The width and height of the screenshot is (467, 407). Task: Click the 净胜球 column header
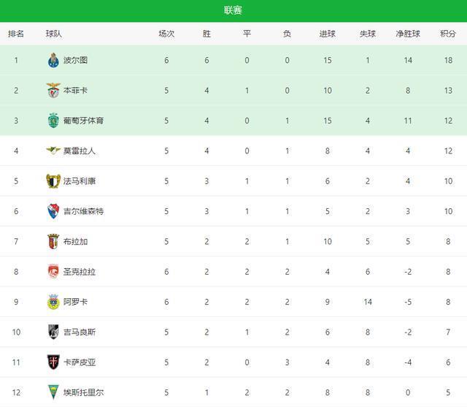(409, 34)
